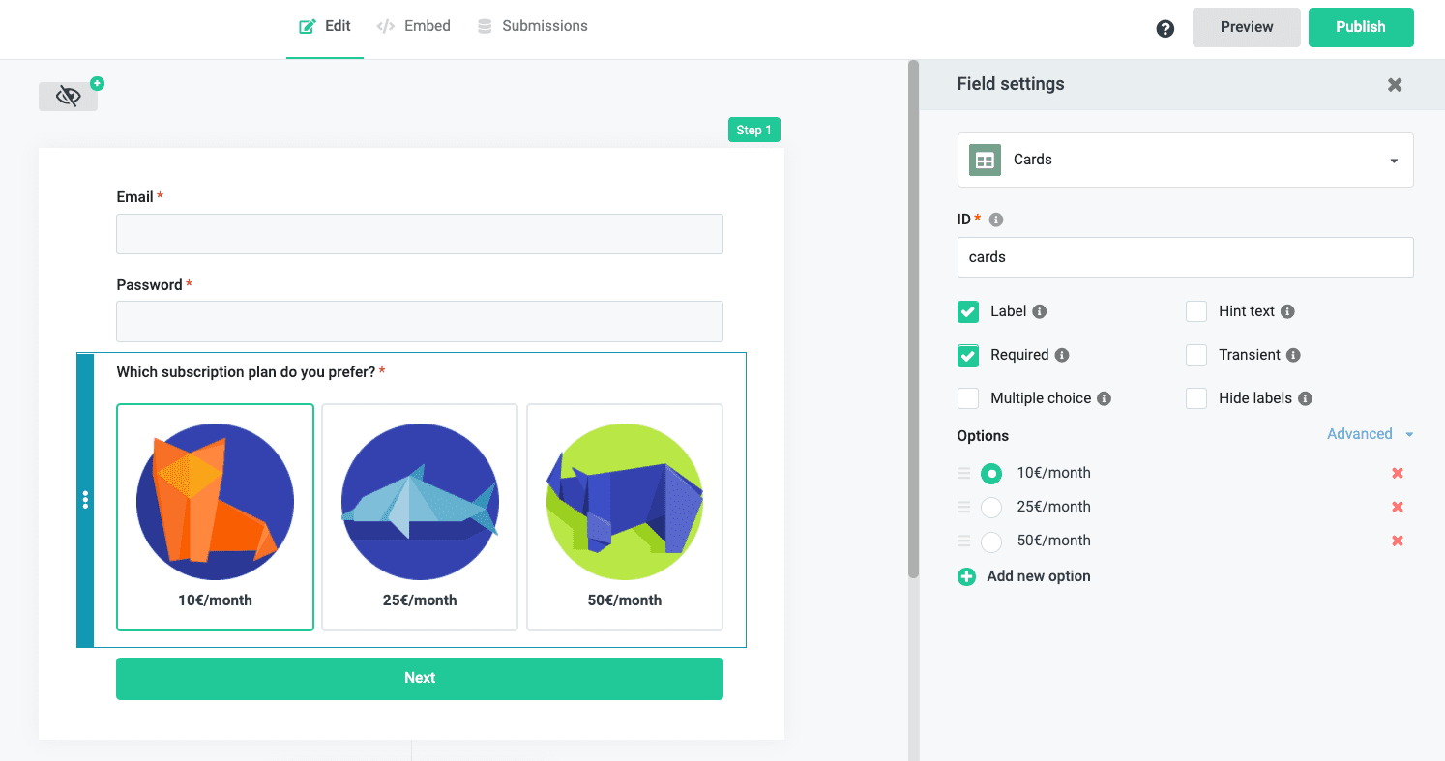
Task: Click the info icon beside Required
Action: click(x=1062, y=355)
